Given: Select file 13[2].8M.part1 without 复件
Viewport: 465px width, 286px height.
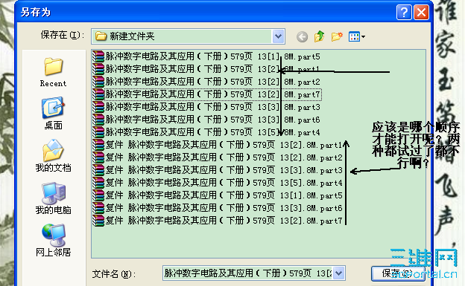Looking at the screenshot, I should [x=206, y=69].
